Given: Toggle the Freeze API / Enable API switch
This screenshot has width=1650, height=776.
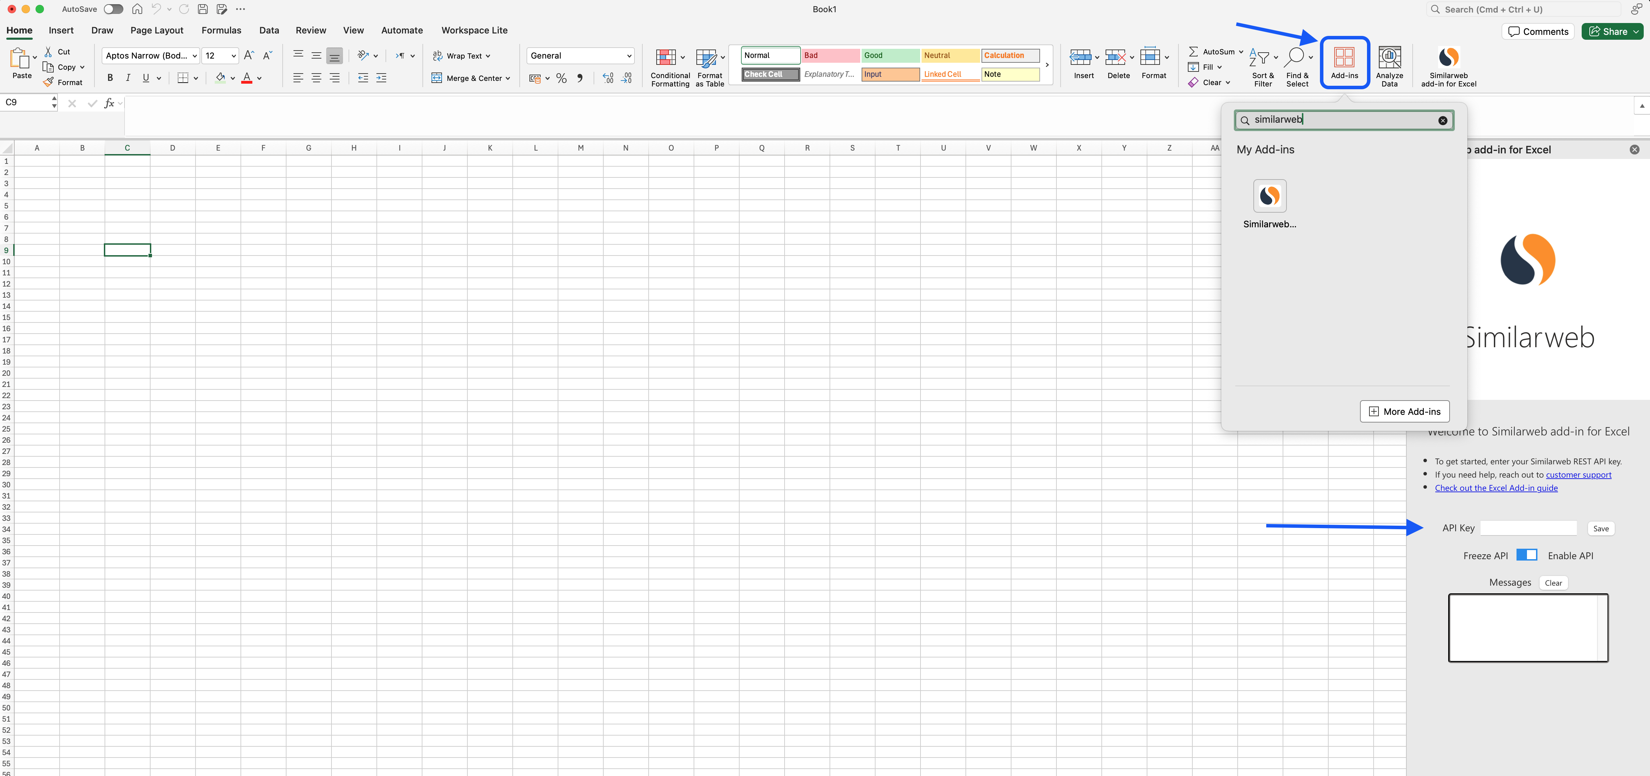Looking at the screenshot, I should tap(1526, 555).
